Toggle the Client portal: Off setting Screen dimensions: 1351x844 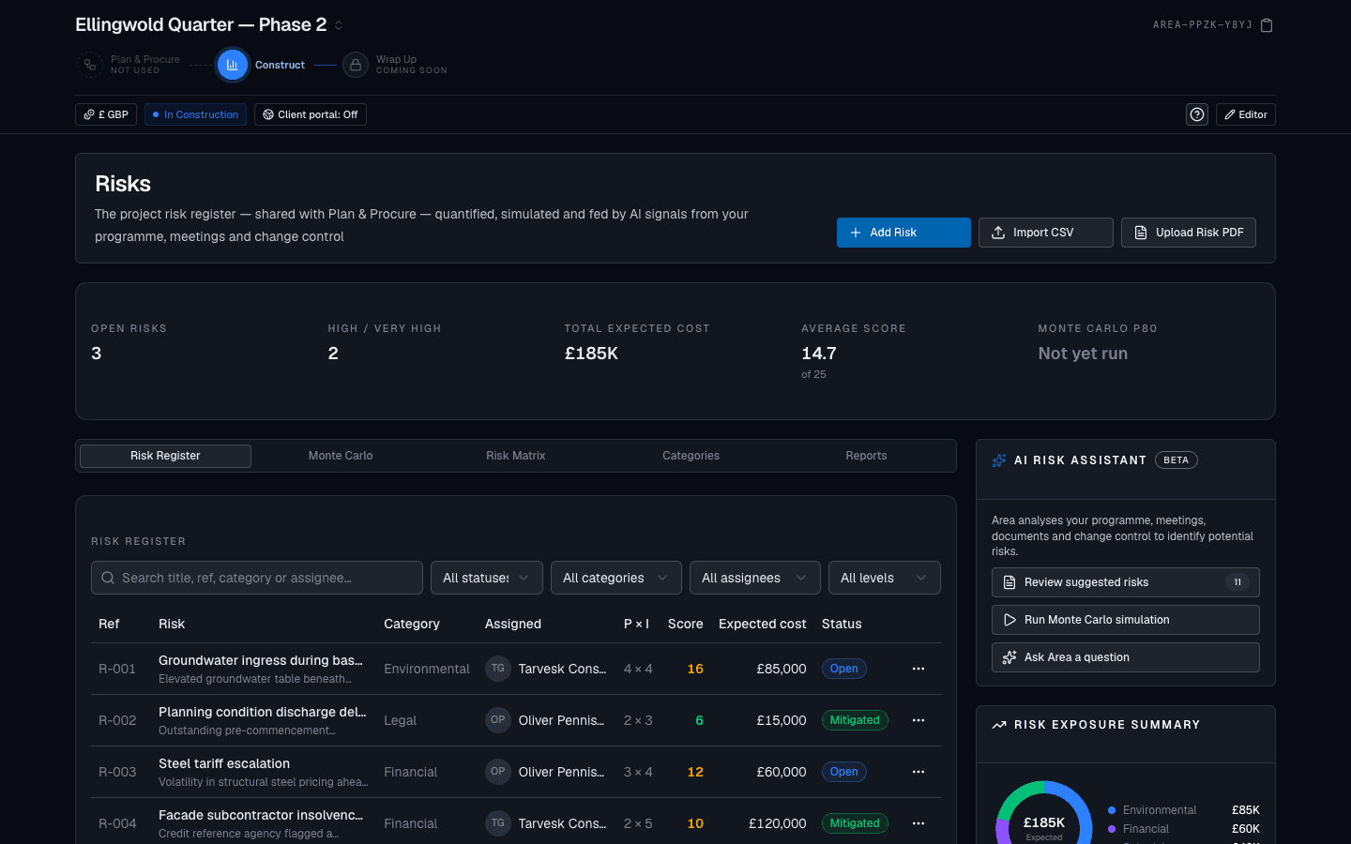click(x=311, y=114)
